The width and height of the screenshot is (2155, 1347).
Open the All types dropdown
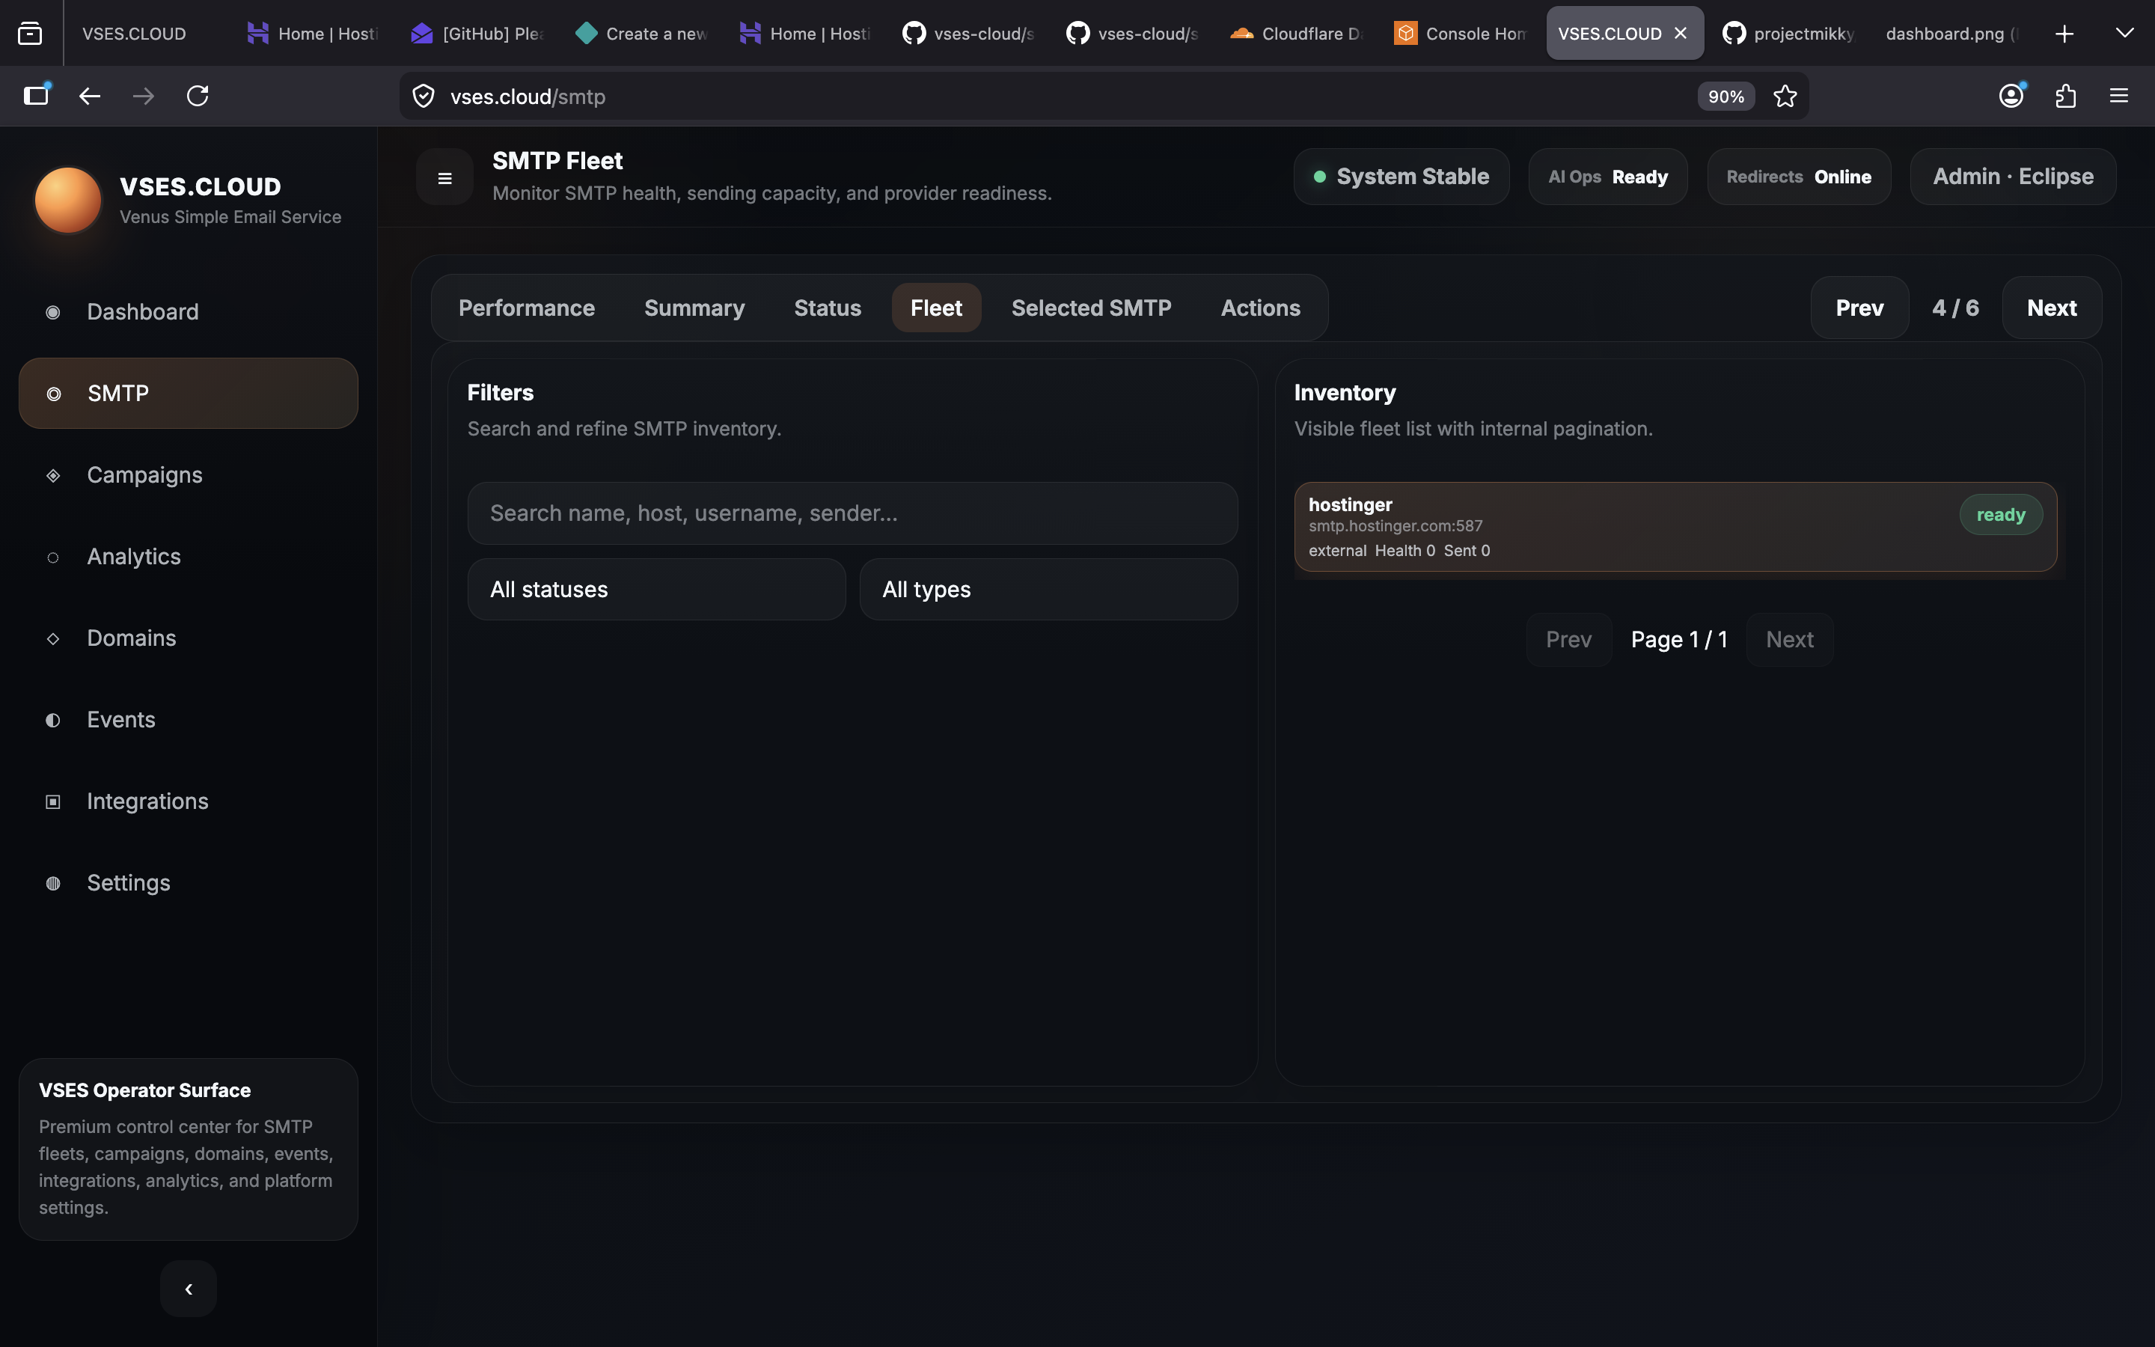click(x=1048, y=590)
